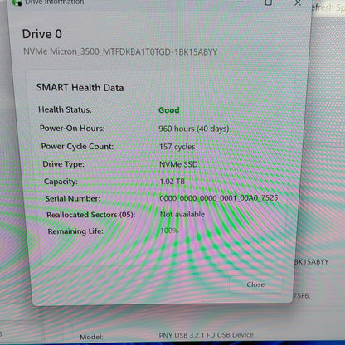The width and height of the screenshot is (345, 345).
Task: Minimize the Drive Information window
Action: (240, 2)
